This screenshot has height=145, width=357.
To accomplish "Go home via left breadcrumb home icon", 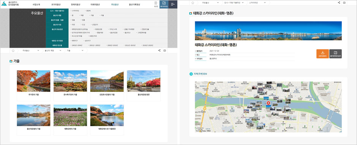I will [13, 50].
